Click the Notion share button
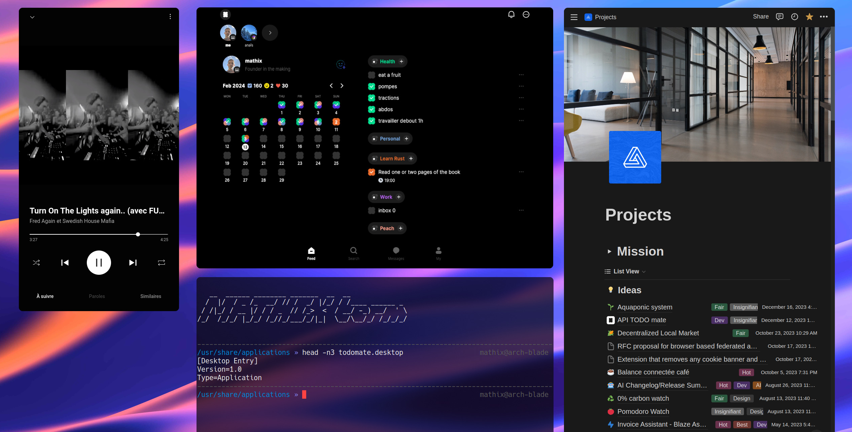 click(760, 16)
